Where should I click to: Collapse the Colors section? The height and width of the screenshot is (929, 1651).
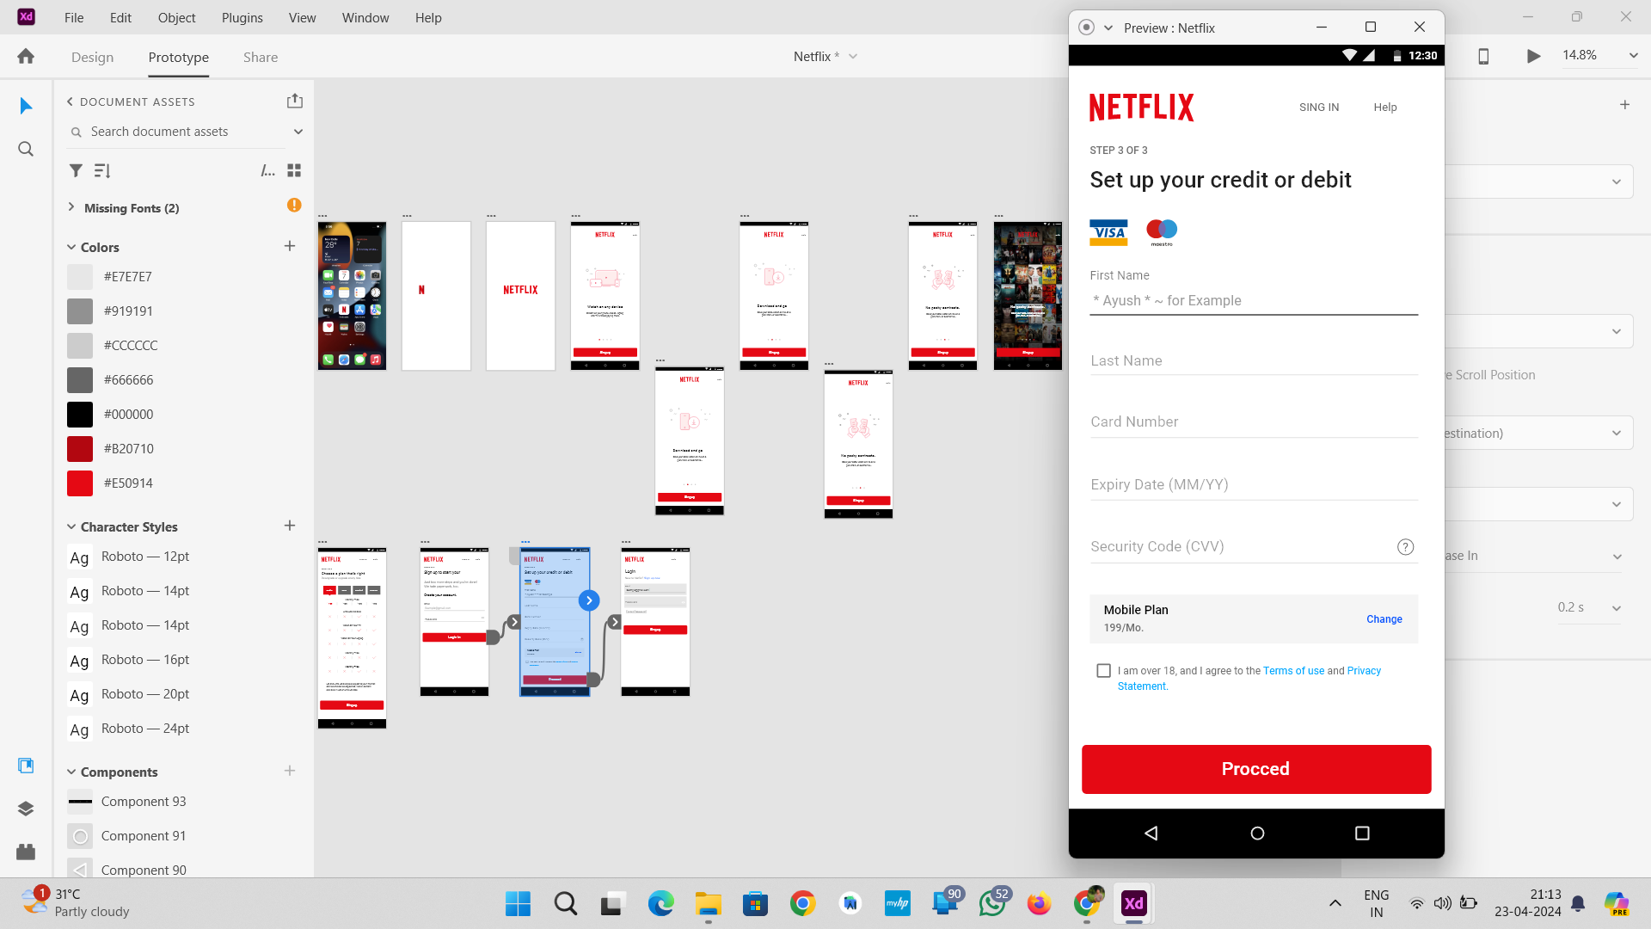(x=71, y=247)
